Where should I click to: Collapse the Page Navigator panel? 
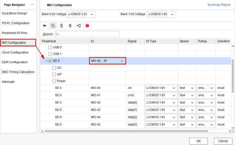click(x=33, y=4)
